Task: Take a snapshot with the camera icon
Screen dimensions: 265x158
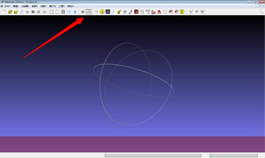Action: (x=33, y=12)
